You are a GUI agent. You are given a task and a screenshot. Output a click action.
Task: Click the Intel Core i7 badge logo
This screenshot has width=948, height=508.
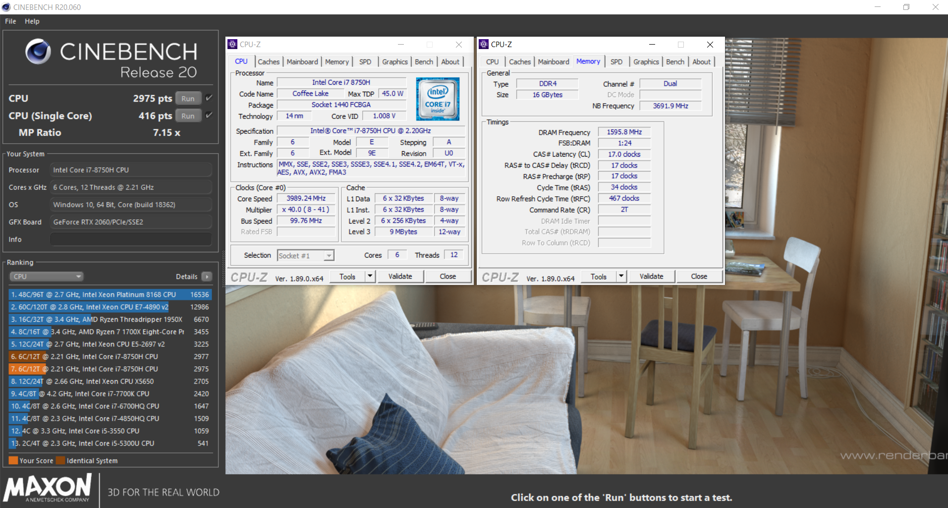[x=438, y=99]
